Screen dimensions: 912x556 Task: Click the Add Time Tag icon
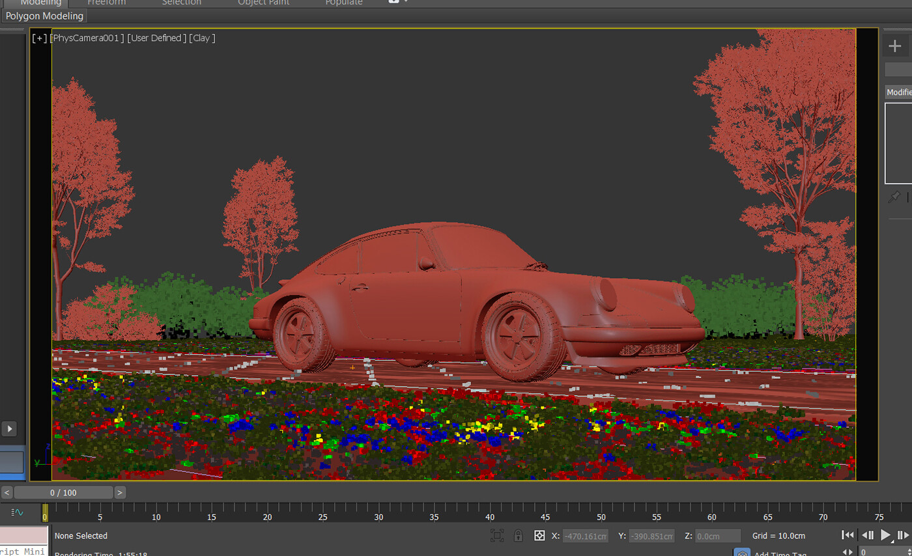pyautogui.click(x=742, y=553)
